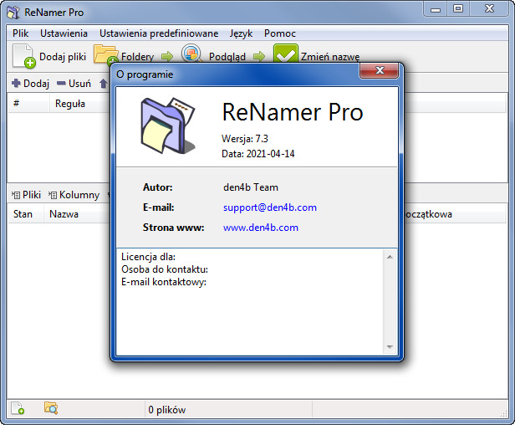Click green arrow after Podgląd
515x425 pixels.
click(x=259, y=56)
